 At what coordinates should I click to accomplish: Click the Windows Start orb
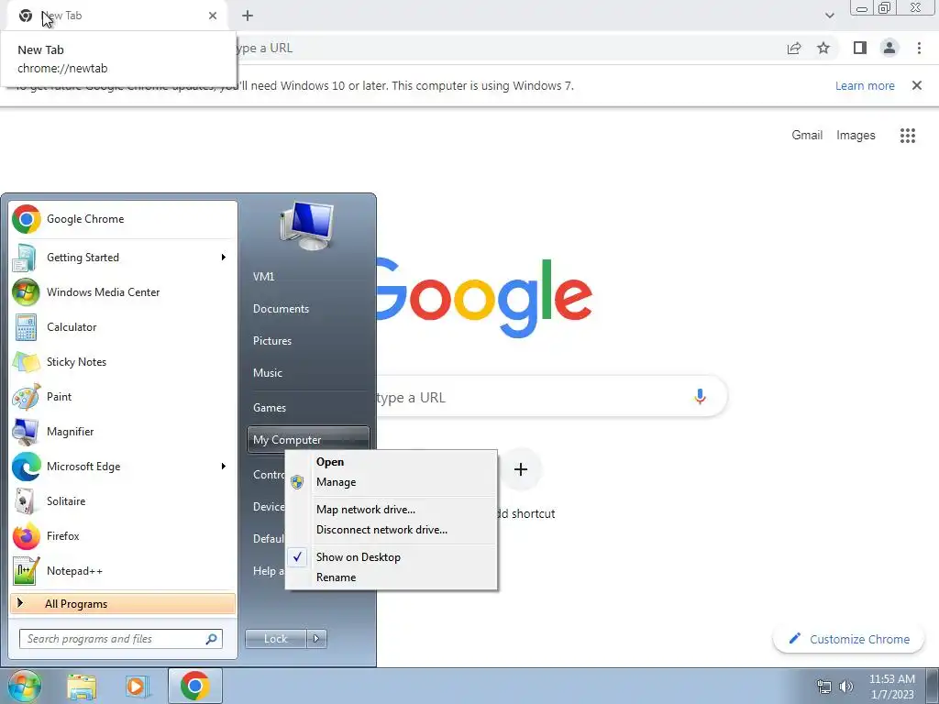(24, 686)
